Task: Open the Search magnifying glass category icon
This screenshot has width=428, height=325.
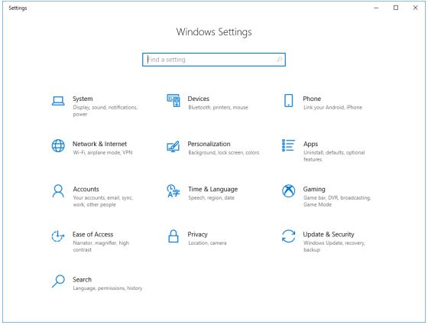Action: (x=58, y=281)
